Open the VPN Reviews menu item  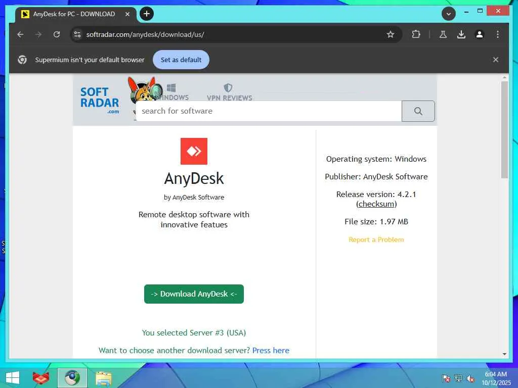click(229, 92)
